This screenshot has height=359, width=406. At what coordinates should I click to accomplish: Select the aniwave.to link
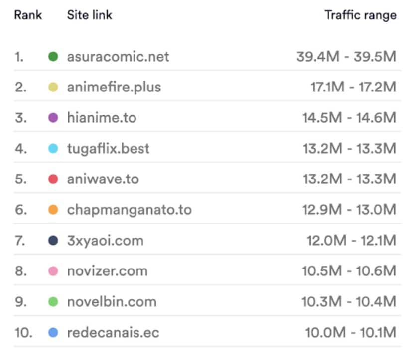point(103,179)
